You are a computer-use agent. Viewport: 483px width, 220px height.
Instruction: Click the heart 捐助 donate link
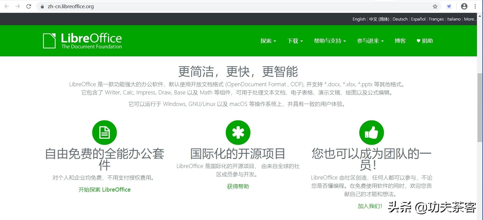pos(425,41)
